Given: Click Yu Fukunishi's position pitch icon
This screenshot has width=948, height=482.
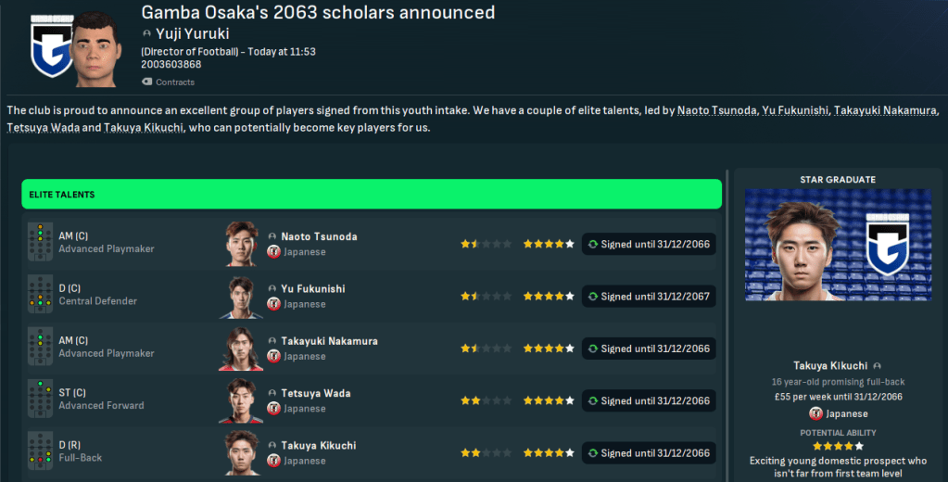Looking at the screenshot, I should pyautogui.click(x=40, y=295).
